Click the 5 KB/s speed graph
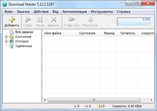This screenshot has width=157, height=111. pos(134,22)
